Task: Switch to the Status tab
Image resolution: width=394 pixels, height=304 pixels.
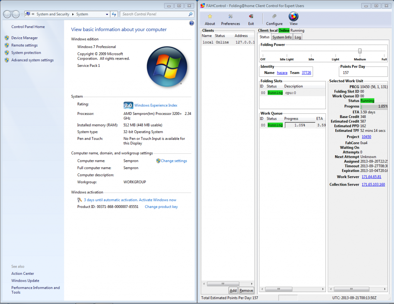Action: click(264, 37)
